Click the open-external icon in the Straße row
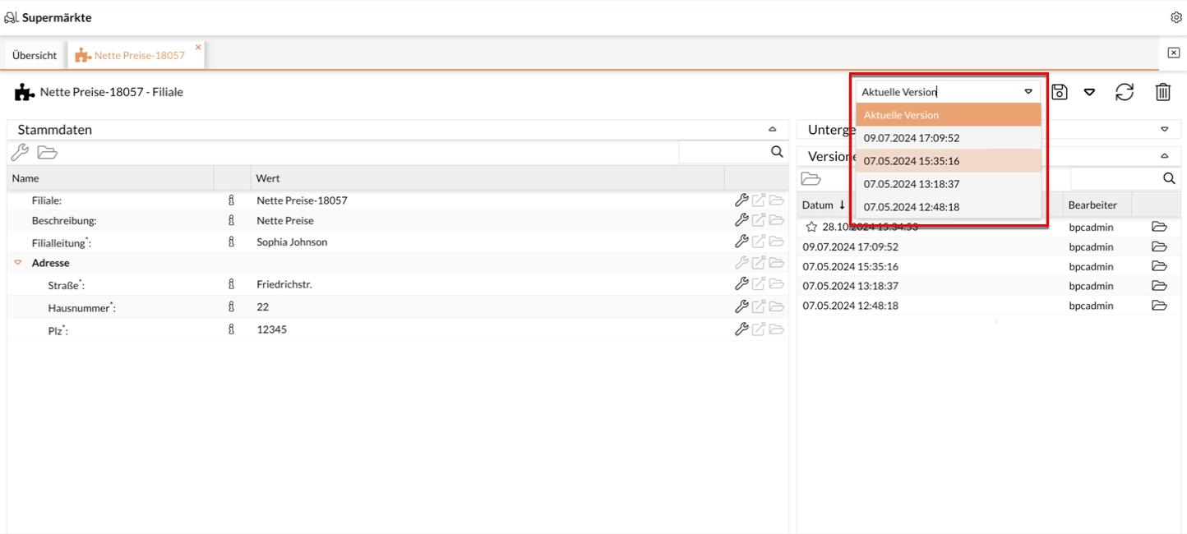The width and height of the screenshot is (1187, 534). 759,284
